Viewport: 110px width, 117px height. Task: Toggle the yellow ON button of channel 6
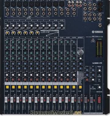37,87
